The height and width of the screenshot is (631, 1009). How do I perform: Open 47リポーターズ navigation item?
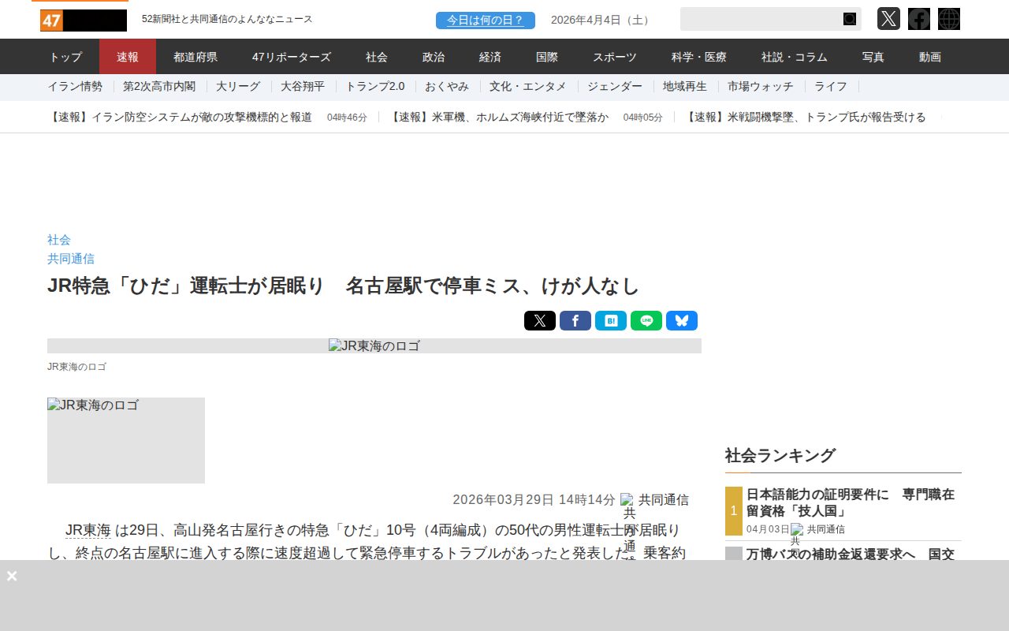292,57
